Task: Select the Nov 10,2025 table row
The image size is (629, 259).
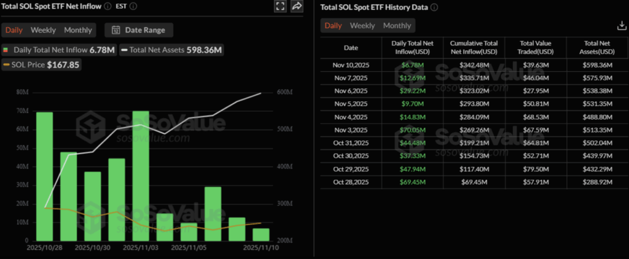Action: tap(351, 64)
